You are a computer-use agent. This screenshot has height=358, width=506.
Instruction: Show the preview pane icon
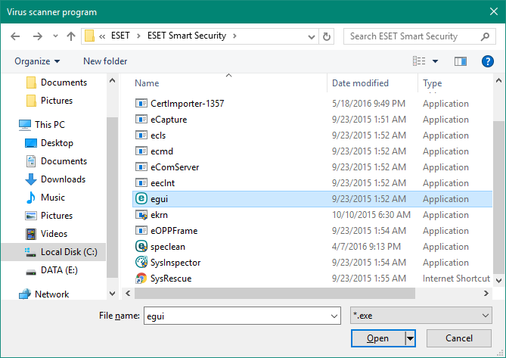pyautogui.click(x=461, y=61)
